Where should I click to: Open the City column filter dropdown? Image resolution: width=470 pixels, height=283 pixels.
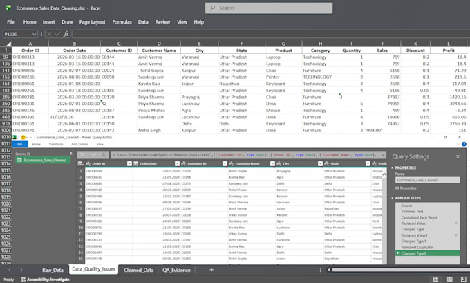click(x=320, y=163)
